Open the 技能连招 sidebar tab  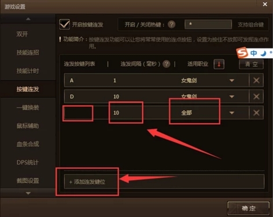(x=28, y=52)
